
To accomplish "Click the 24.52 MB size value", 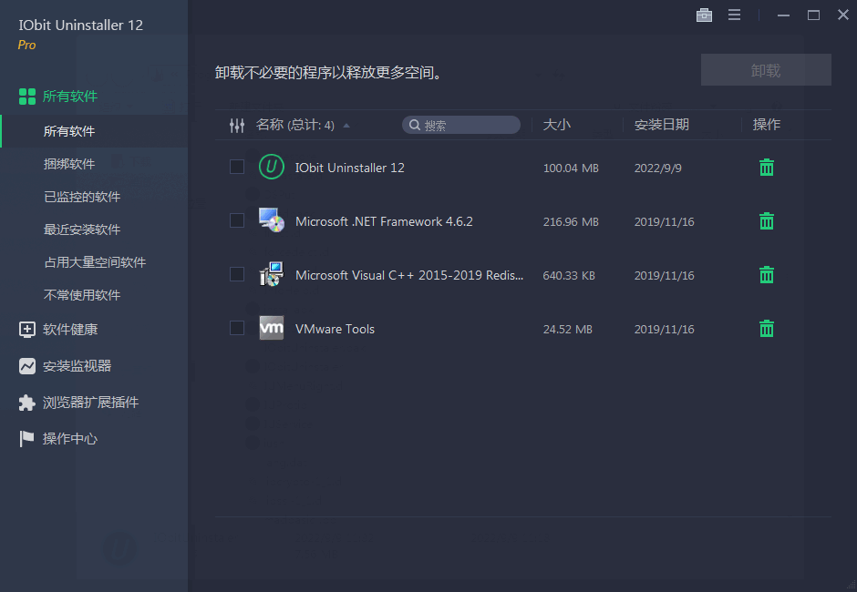I will (x=567, y=330).
